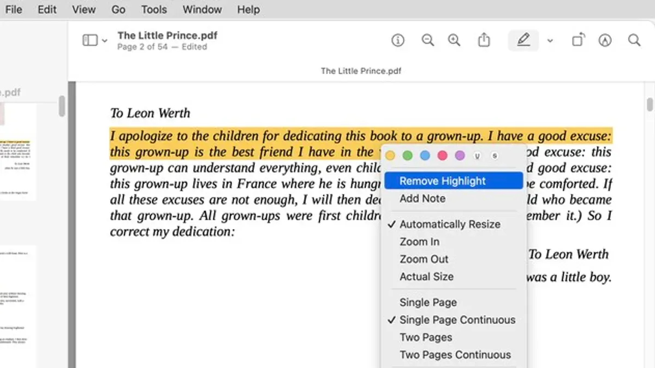Select Actual Size menu entry
The height and width of the screenshot is (368, 655).
[x=454, y=276]
